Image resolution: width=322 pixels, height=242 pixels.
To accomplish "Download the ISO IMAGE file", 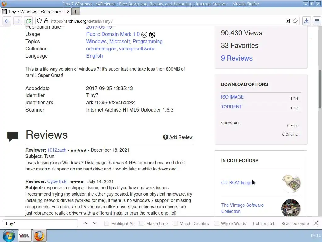I will coord(232,97).
